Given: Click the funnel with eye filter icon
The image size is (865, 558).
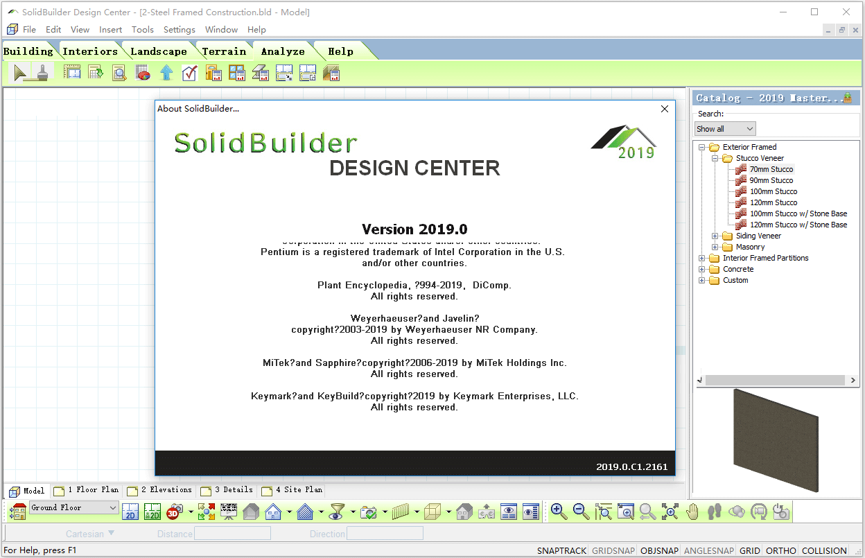Looking at the screenshot, I should pyautogui.click(x=337, y=512).
